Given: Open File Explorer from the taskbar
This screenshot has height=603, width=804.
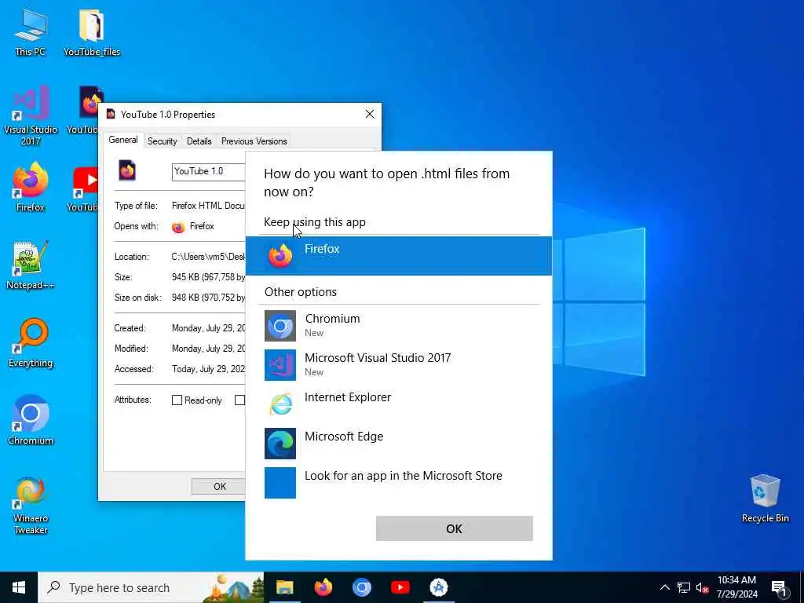Looking at the screenshot, I should (x=284, y=587).
